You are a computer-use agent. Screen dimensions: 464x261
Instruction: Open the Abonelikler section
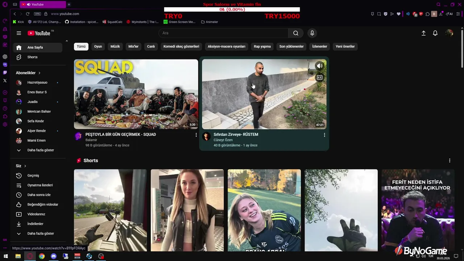pos(28,73)
